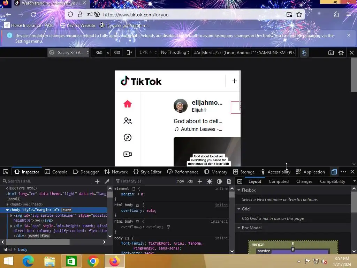
Task: Toggle print media simulation icon
Action: pos(229,181)
